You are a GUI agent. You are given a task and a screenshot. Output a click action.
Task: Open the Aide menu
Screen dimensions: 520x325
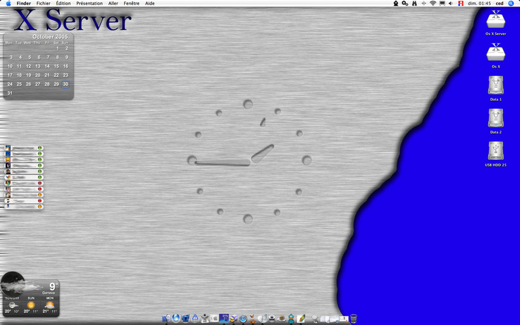[149, 3]
